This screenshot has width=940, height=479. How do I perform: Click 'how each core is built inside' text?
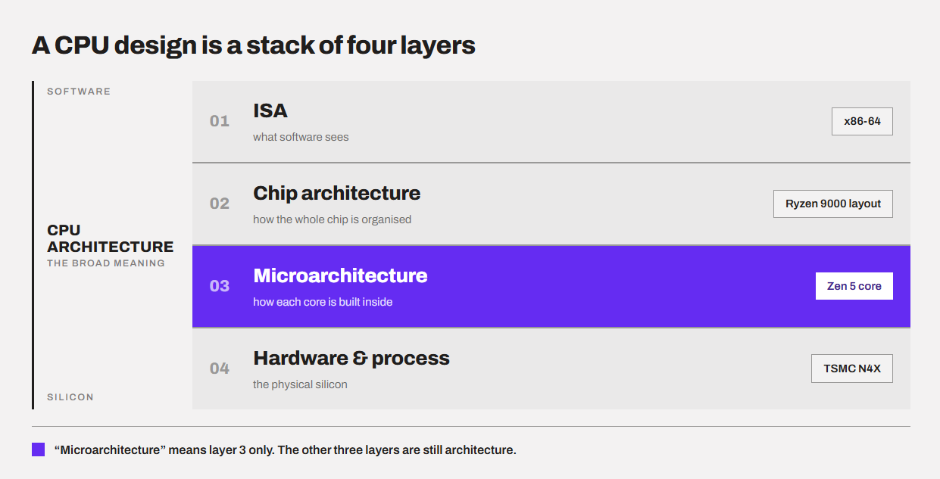pos(323,302)
